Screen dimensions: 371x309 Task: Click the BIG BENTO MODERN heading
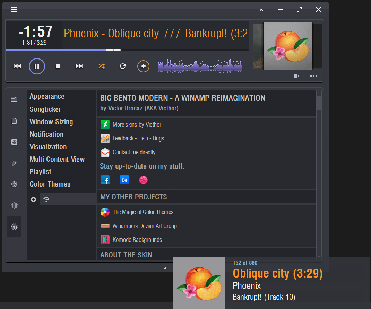tap(183, 98)
